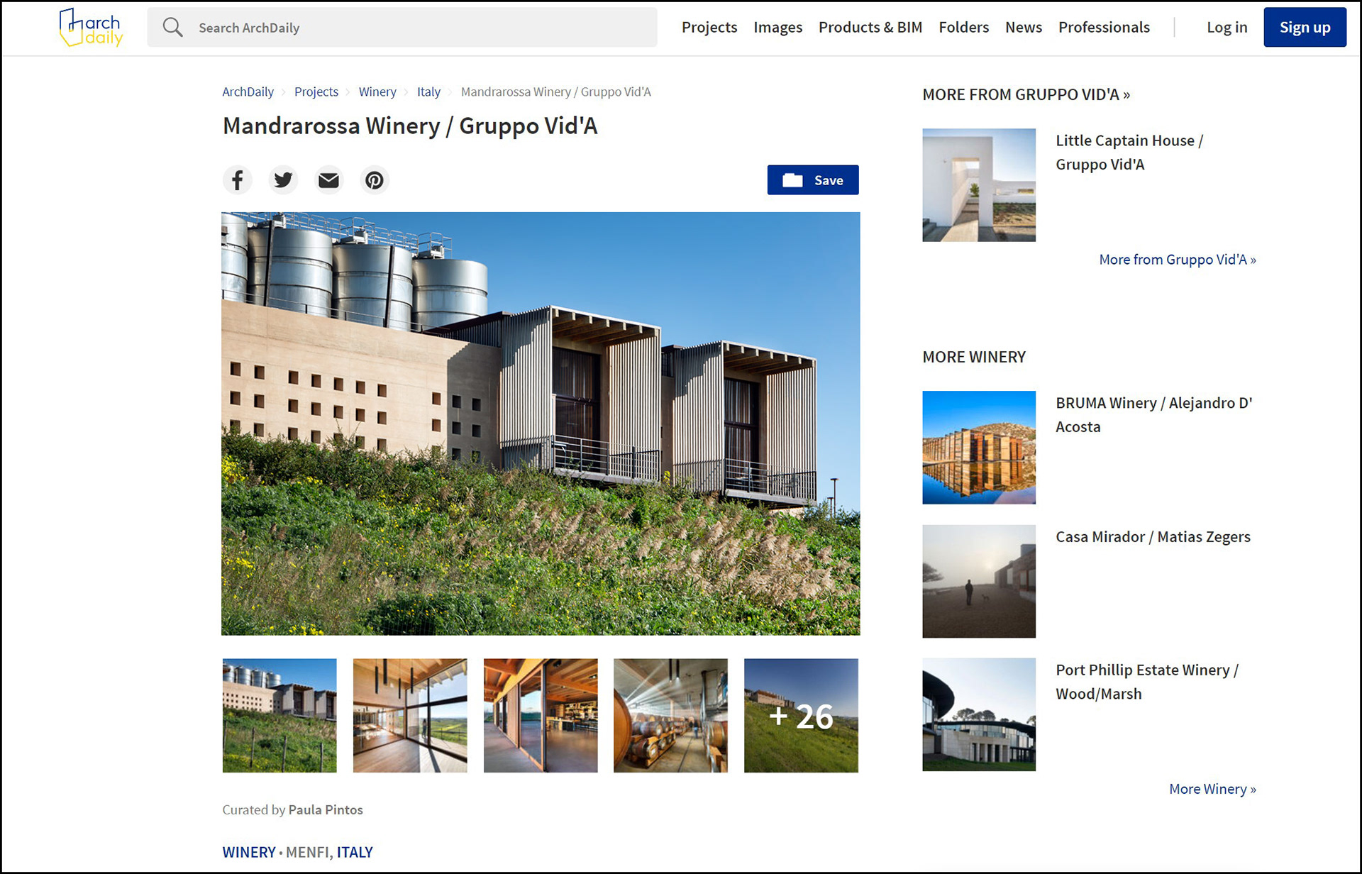Click More Winery link

[x=1212, y=789]
